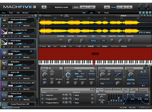Click the Program fx icon

[142, 72]
